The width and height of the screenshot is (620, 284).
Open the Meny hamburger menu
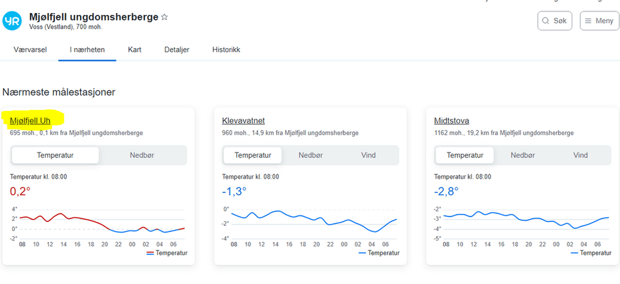pyautogui.click(x=599, y=20)
